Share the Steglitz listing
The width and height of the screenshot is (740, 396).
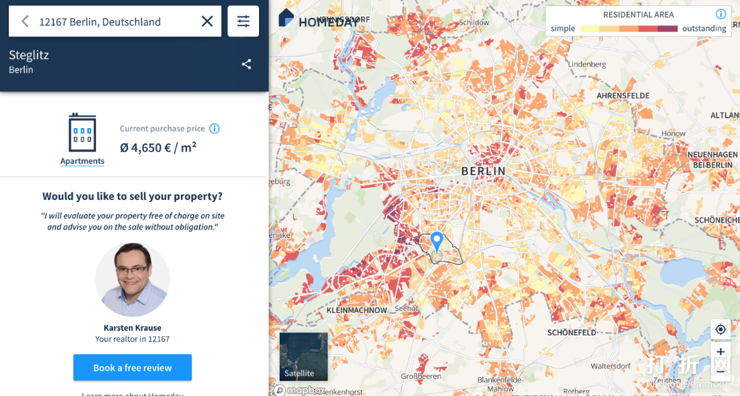pos(247,64)
